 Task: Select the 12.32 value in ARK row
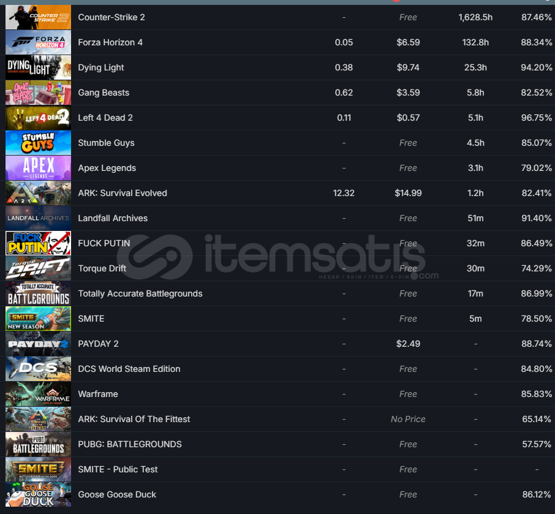(x=344, y=193)
